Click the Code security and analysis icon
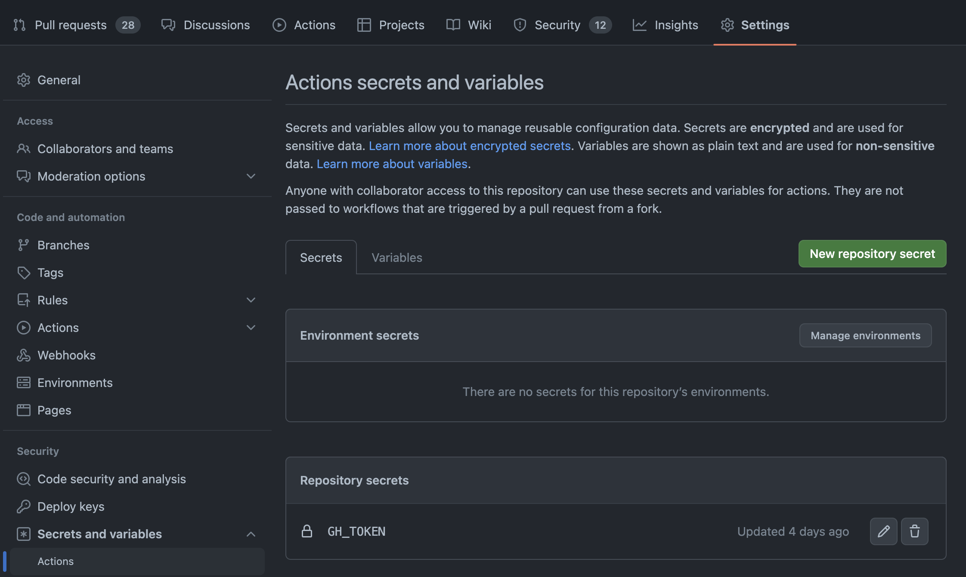Viewport: 966px width, 577px height. click(24, 479)
